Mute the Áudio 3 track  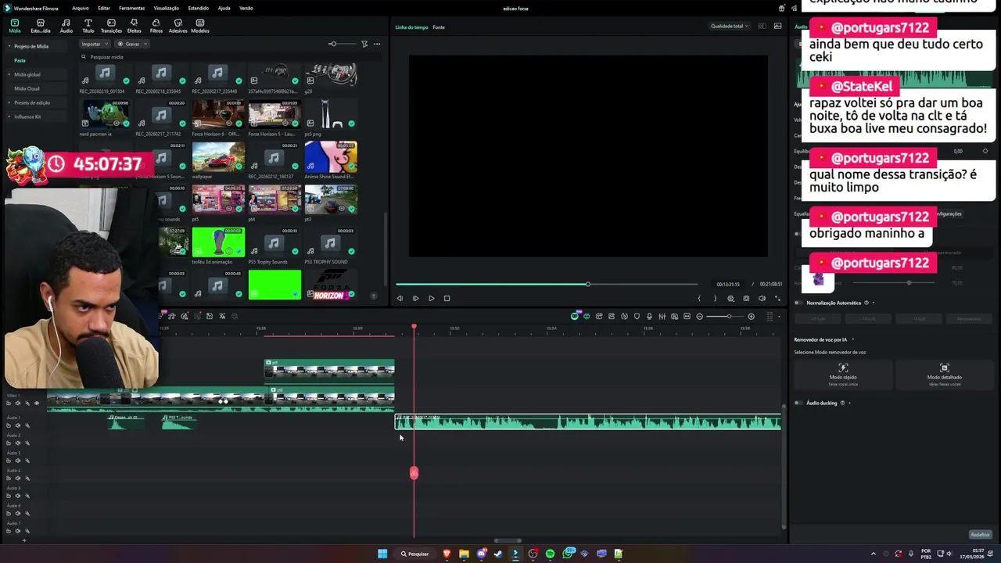pyautogui.click(x=17, y=461)
